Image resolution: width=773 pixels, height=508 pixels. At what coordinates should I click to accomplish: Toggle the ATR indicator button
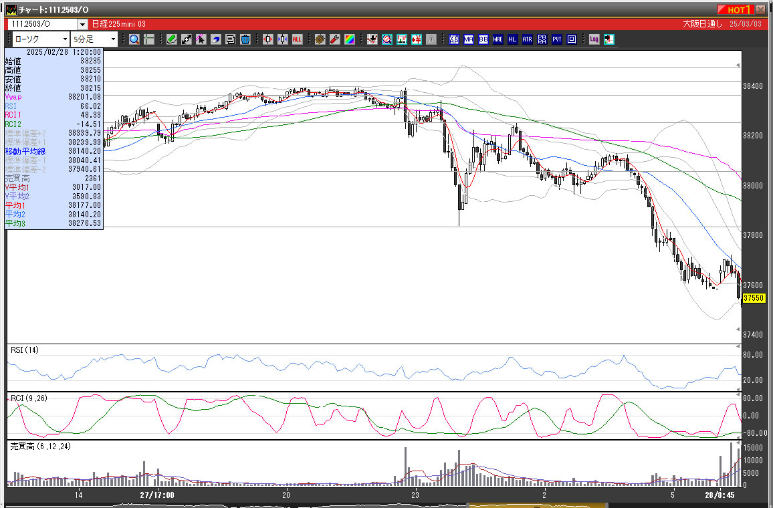(528, 39)
